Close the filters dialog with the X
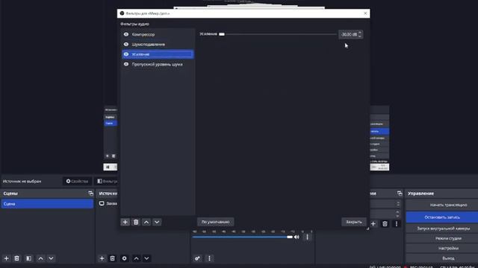This screenshot has height=268, width=478. 365,13
